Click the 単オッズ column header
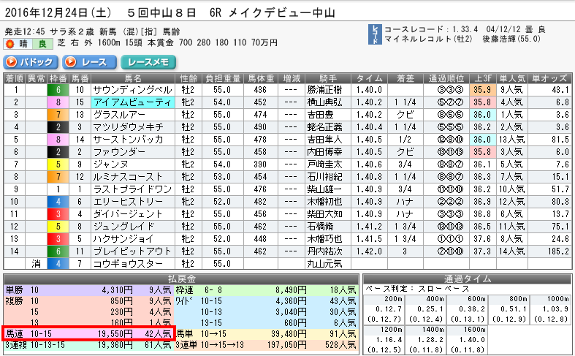 (x=549, y=78)
